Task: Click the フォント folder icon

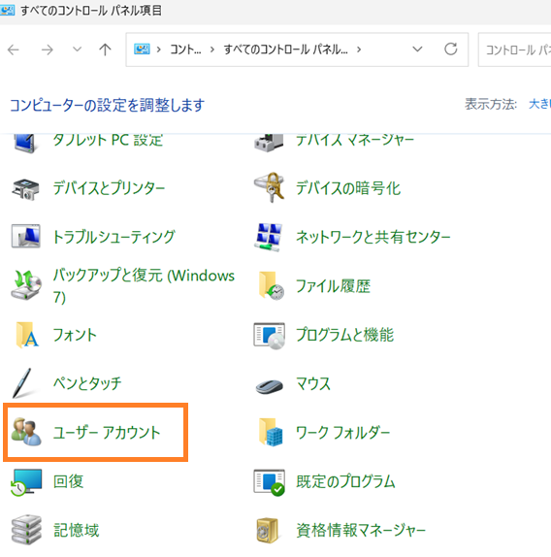Action: (x=27, y=335)
